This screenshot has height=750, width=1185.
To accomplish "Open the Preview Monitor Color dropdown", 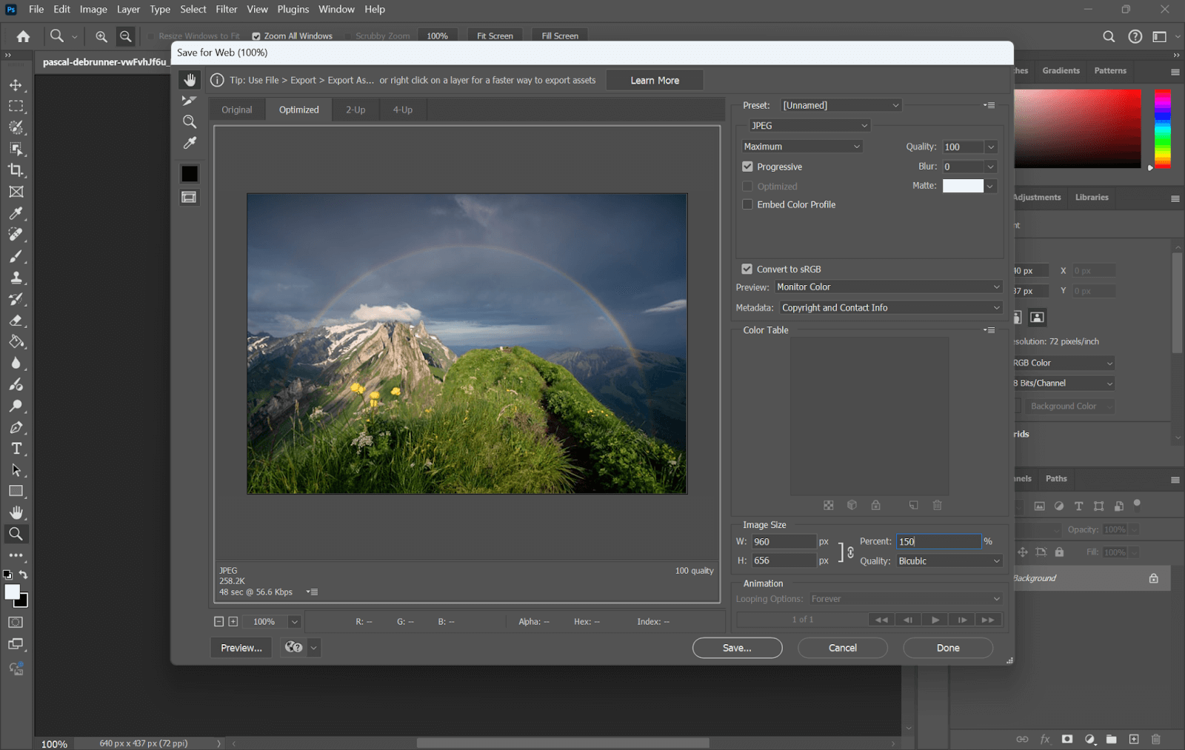I will [x=888, y=287].
